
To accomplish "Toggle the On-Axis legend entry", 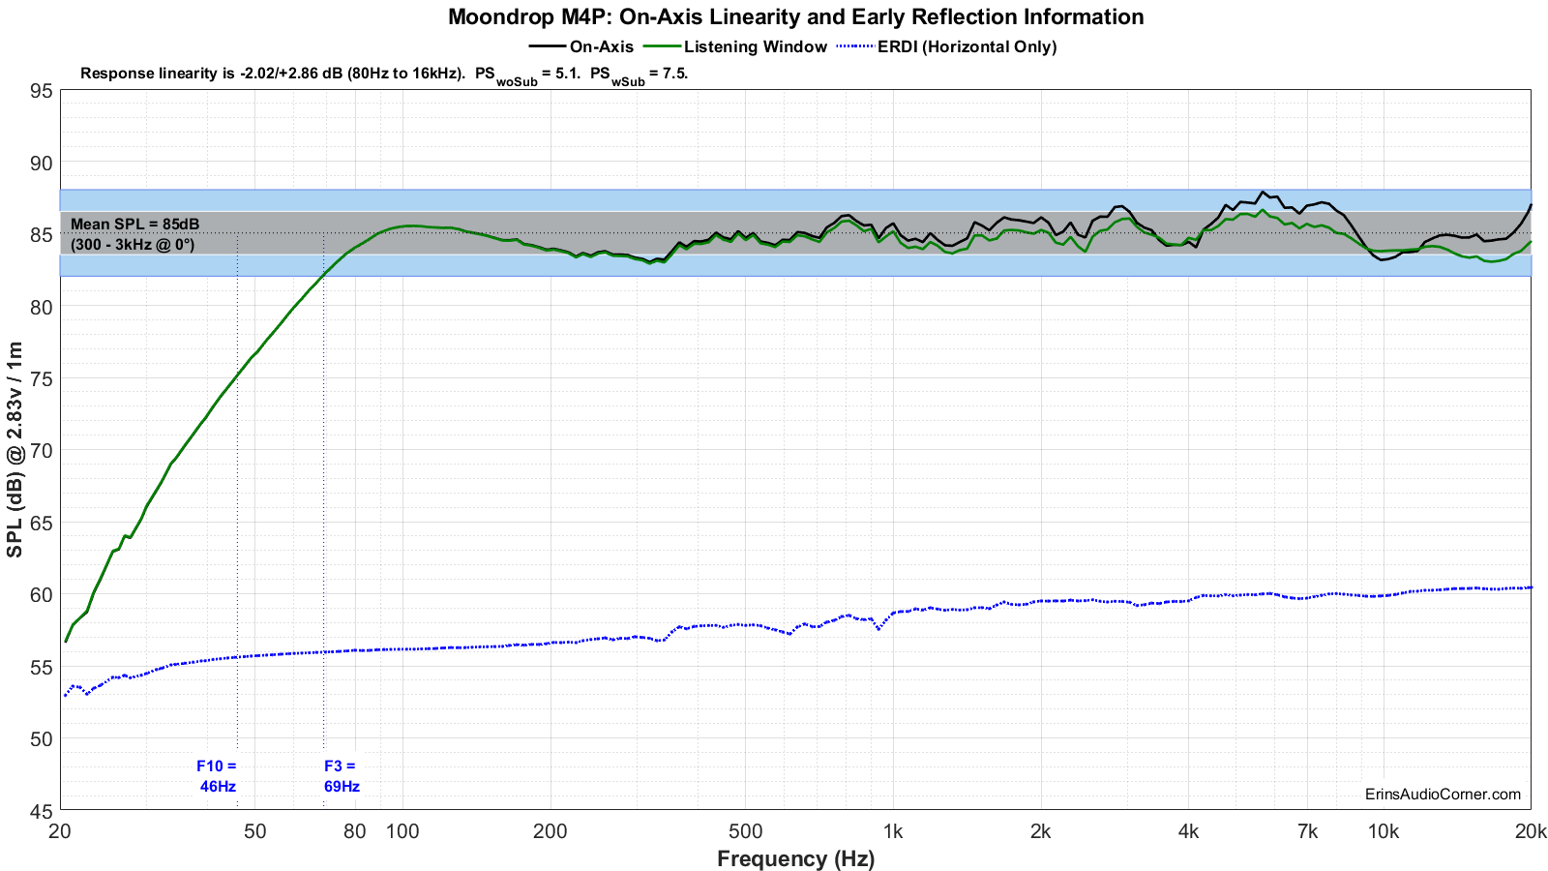I will click(581, 46).
